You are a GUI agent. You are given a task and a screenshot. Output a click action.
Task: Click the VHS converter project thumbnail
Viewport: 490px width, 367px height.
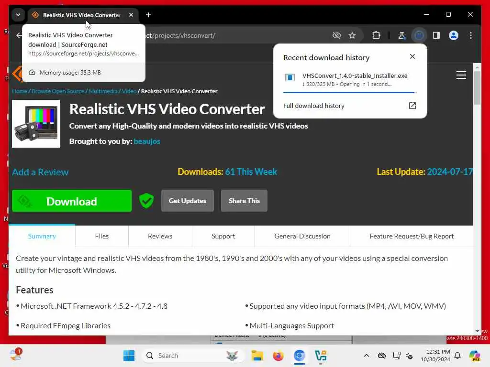pyautogui.click(x=36, y=124)
